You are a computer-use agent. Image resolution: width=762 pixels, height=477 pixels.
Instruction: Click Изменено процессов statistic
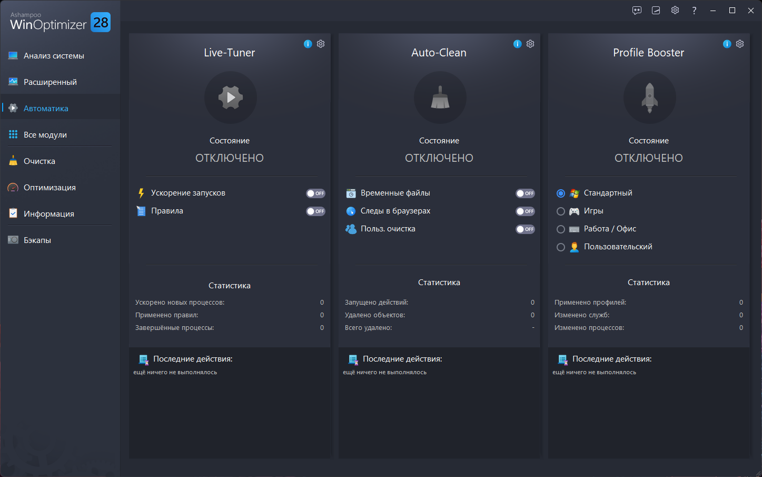click(649, 328)
